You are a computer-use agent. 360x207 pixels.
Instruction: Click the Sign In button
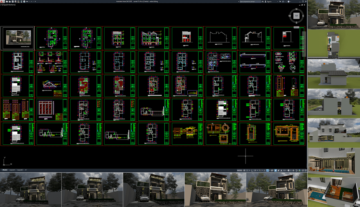click(x=269, y=1)
